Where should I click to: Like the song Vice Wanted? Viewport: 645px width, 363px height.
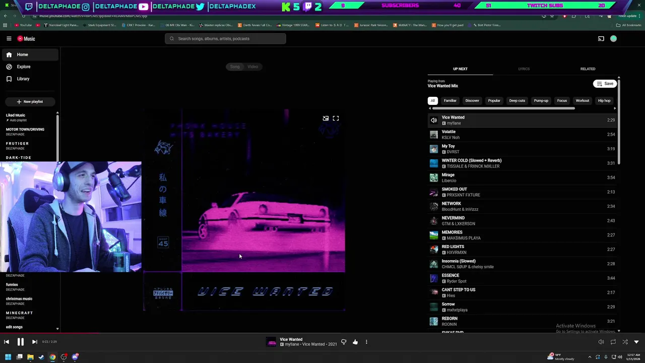[355, 342]
